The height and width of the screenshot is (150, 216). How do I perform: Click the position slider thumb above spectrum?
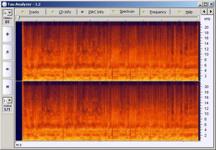pos(19,18)
